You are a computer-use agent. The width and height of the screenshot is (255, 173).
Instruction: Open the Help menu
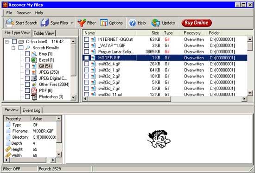coord(39,13)
